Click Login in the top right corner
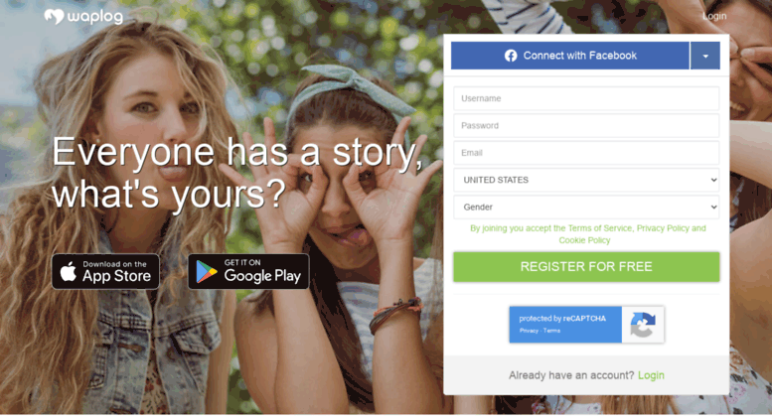 [x=714, y=16]
